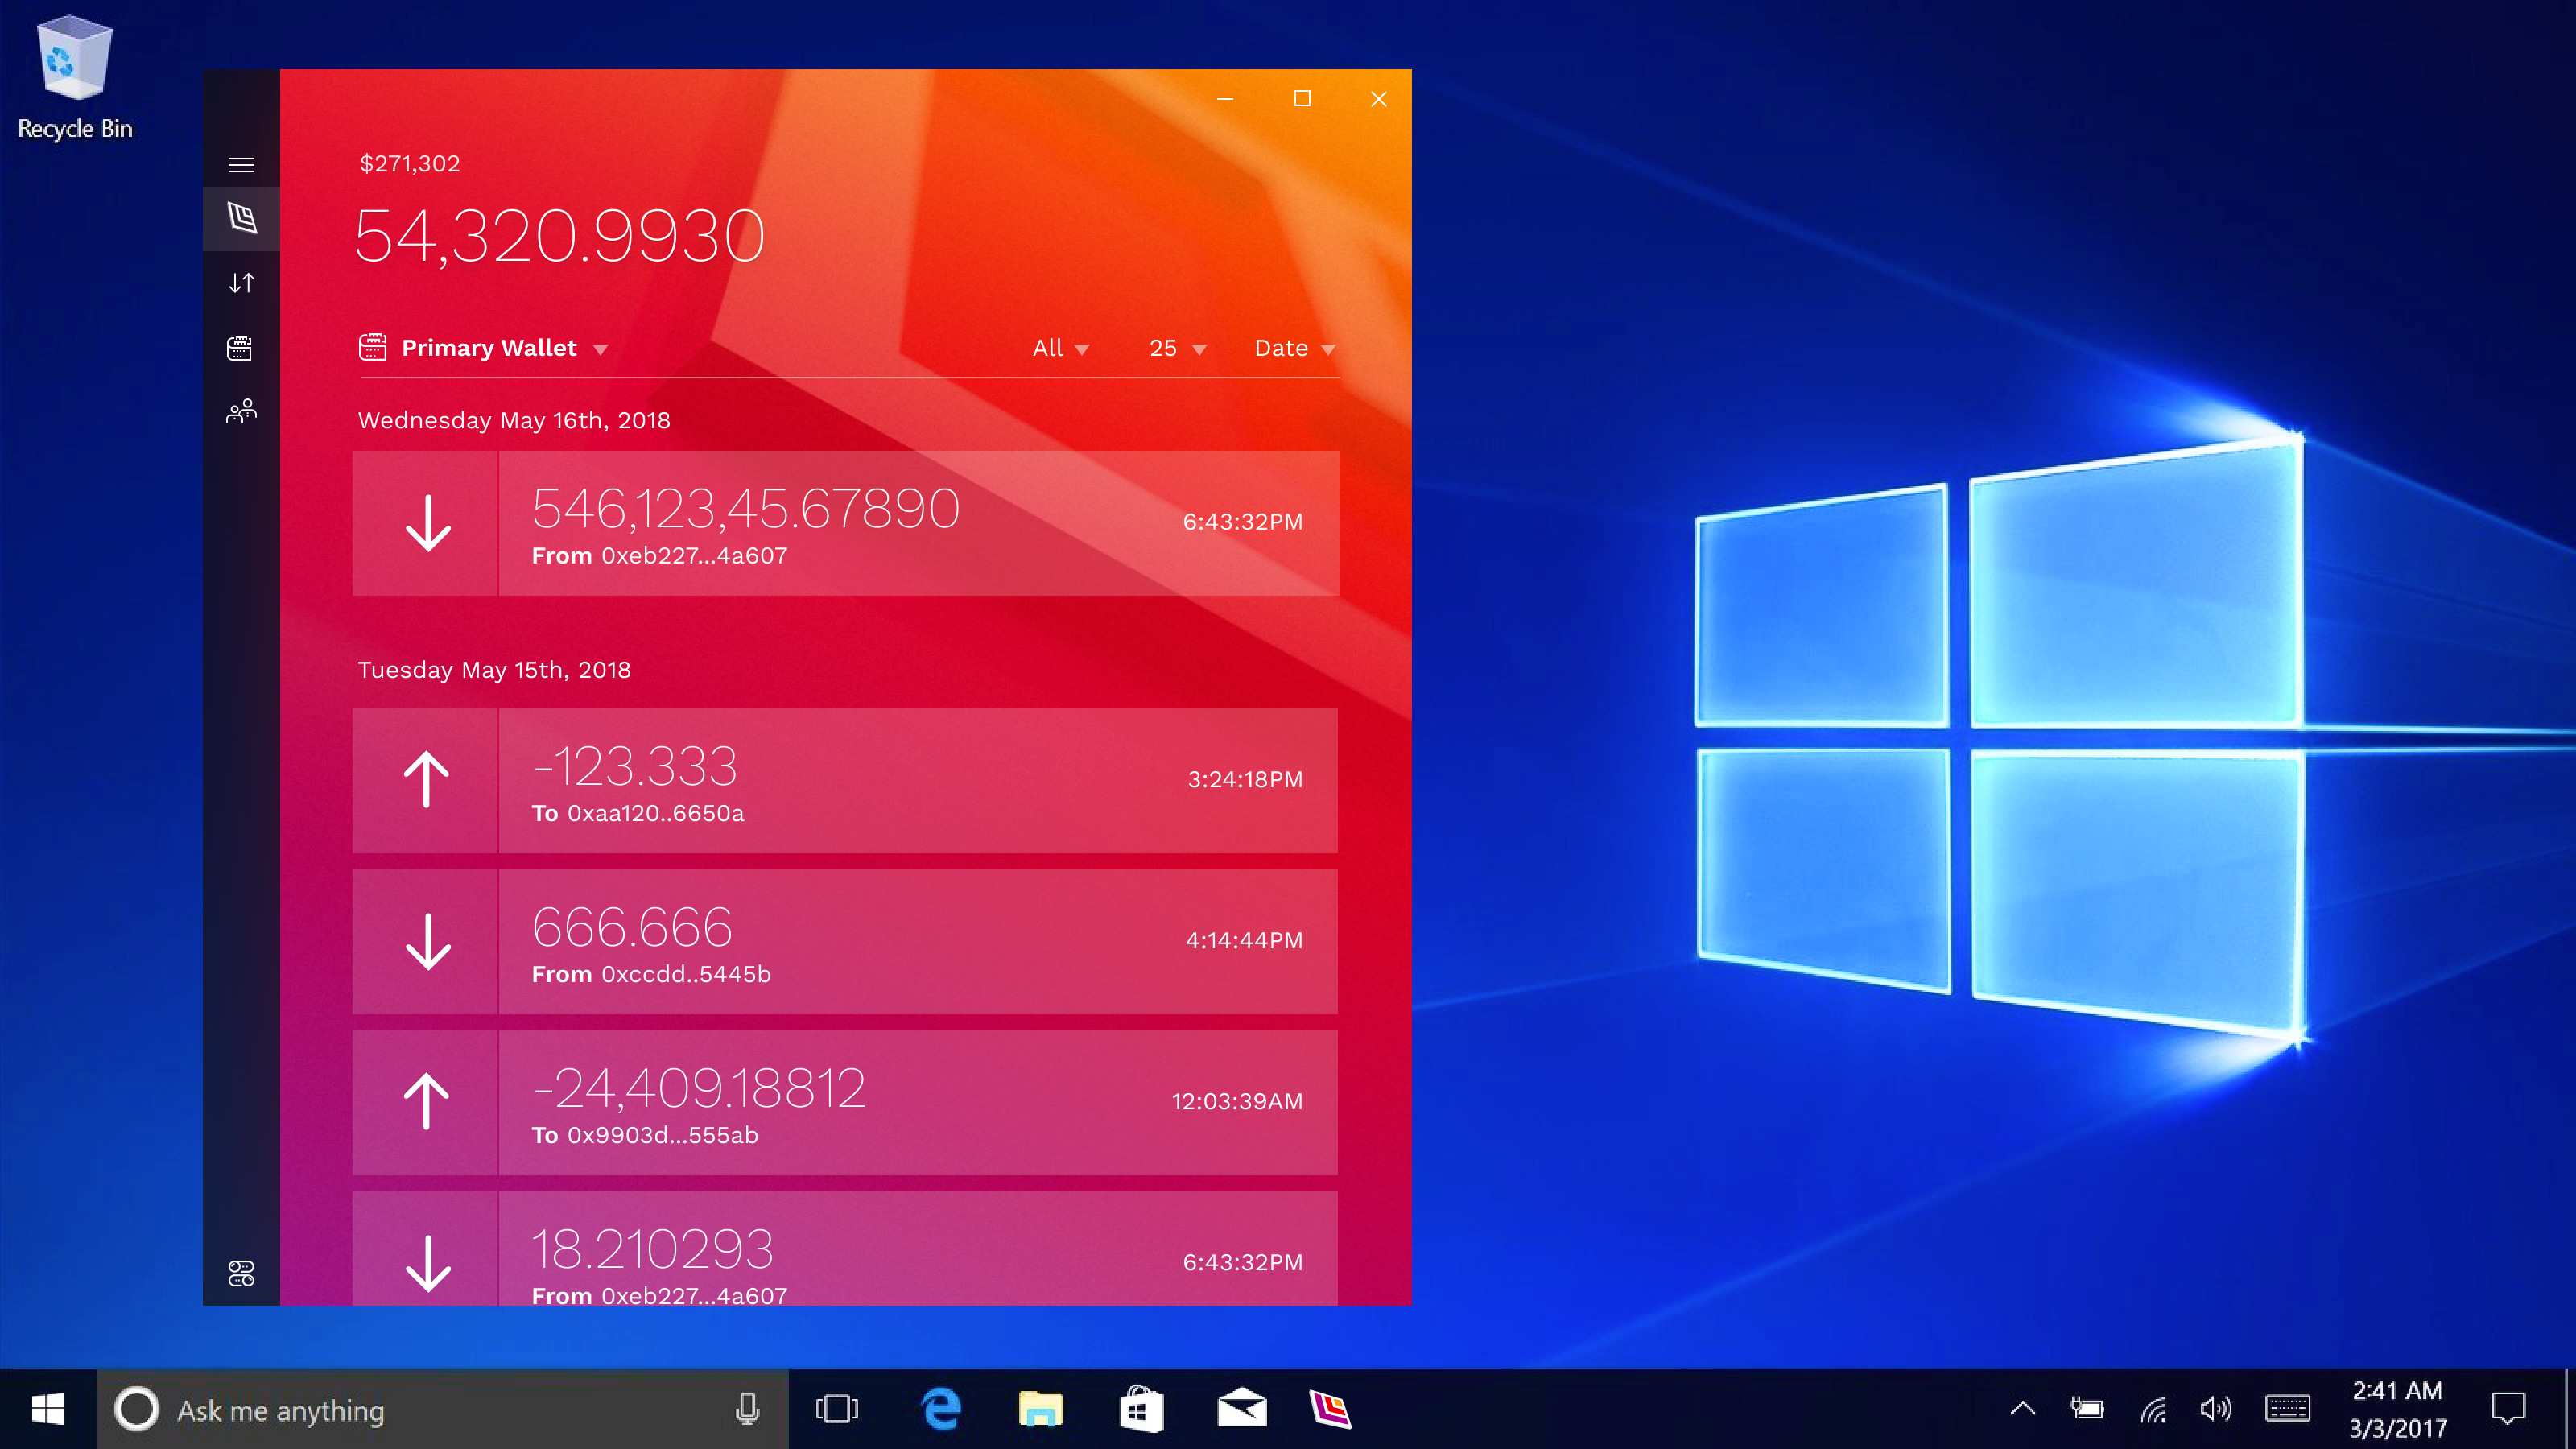Open the 25 results count dropdown

tap(1178, 348)
